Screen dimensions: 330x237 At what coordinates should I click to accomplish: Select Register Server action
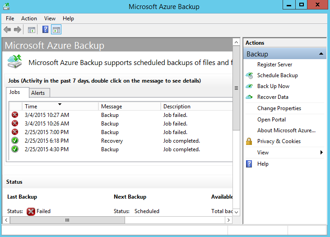(x=274, y=65)
